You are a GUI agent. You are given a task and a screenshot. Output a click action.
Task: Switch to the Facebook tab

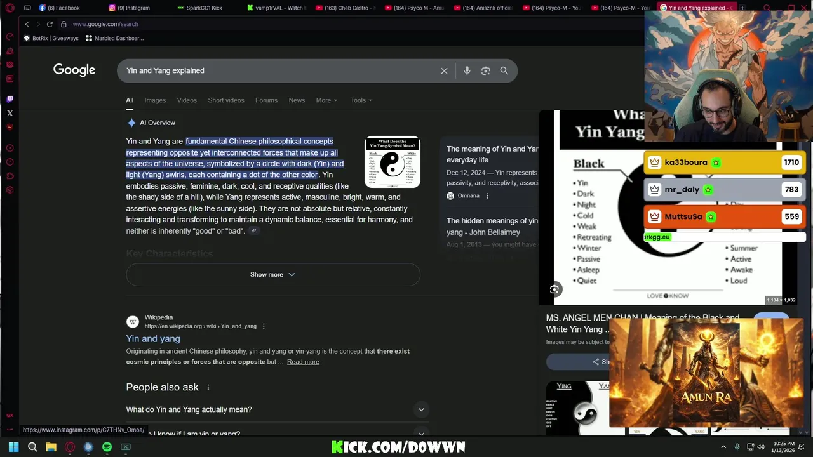coord(64,8)
